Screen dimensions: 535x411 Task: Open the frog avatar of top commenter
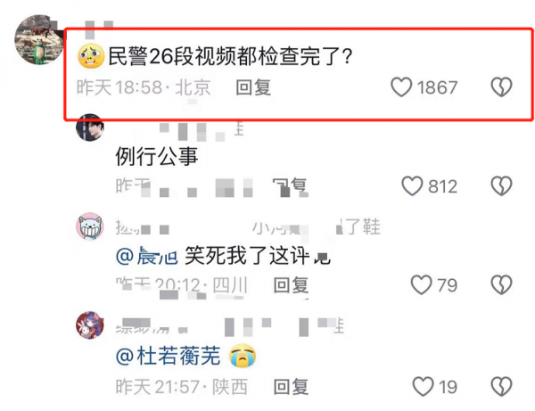point(39,39)
